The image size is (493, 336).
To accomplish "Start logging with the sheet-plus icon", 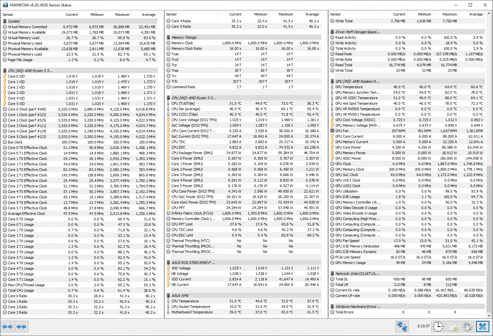I will [453, 327].
